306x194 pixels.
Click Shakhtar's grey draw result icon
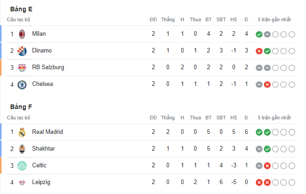click(x=259, y=149)
